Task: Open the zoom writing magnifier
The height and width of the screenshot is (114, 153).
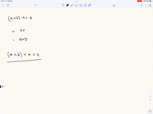Action: [150, 111]
